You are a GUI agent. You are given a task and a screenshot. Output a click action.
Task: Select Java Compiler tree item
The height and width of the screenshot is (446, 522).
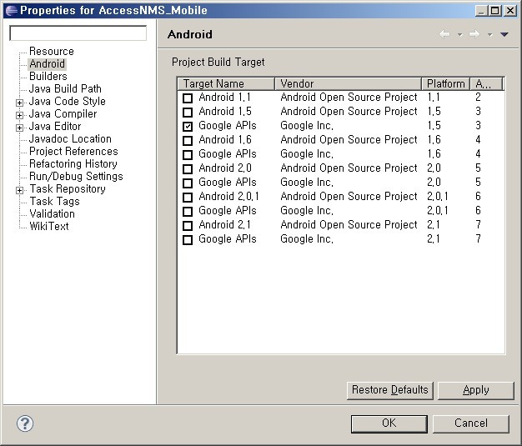point(63,113)
